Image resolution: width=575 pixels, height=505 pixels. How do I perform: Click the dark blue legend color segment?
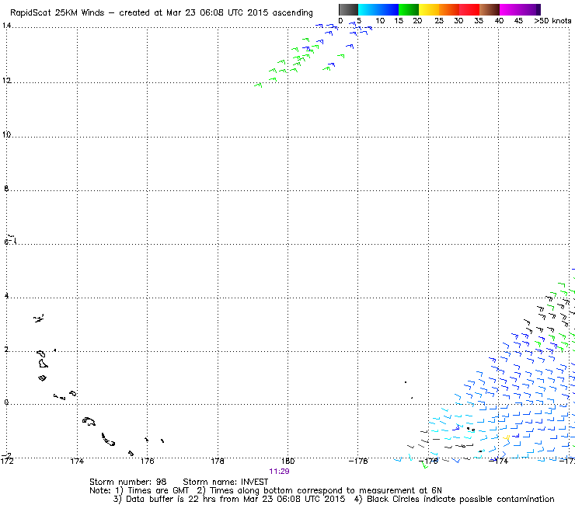[x=389, y=9]
